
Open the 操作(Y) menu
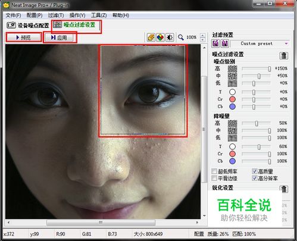coord(77,15)
